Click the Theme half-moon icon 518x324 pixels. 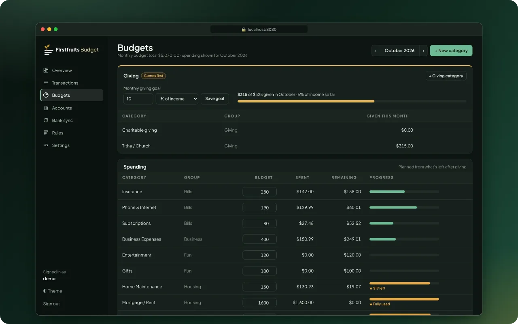[x=45, y=291]
